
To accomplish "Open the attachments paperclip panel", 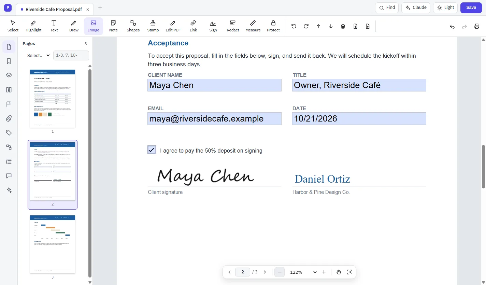I will coord(9,118).
